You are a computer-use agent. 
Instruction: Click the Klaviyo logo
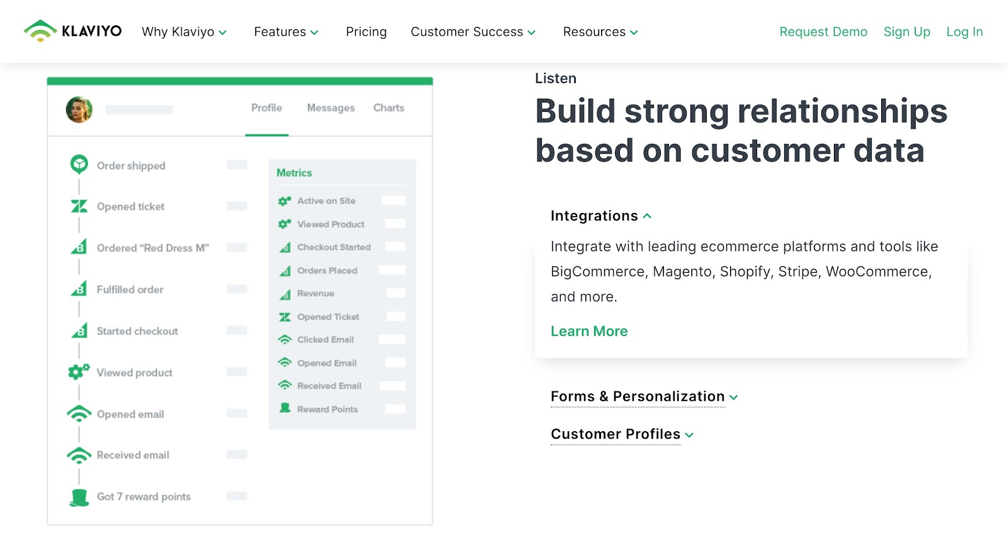point(72,31)
